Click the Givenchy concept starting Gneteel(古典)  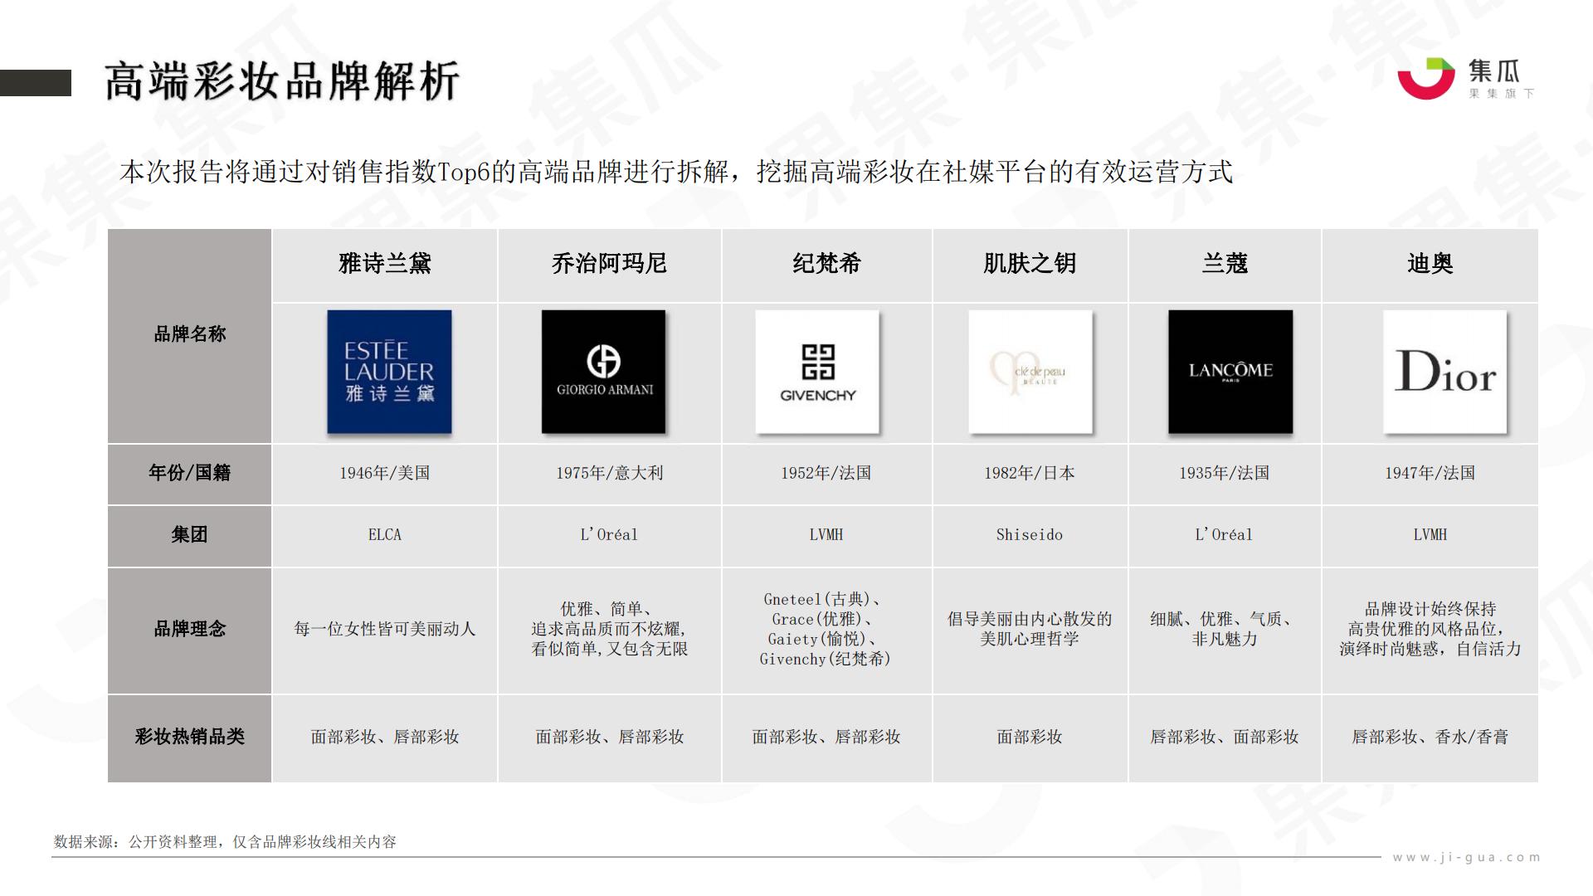(x=826, y=629)
